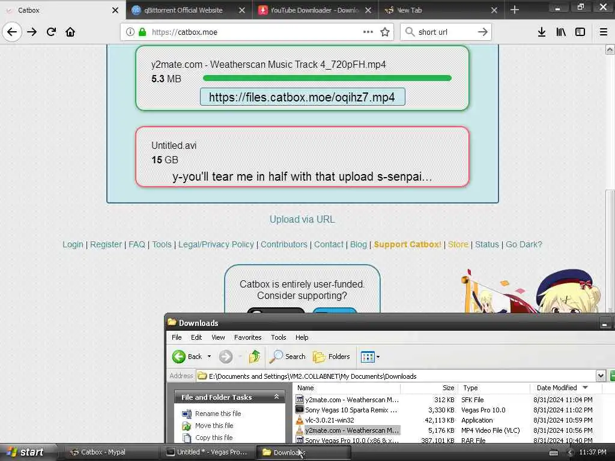Open the Windows start button
The width and height of the screenshot is (615, 461).
[x=26, y=452]
